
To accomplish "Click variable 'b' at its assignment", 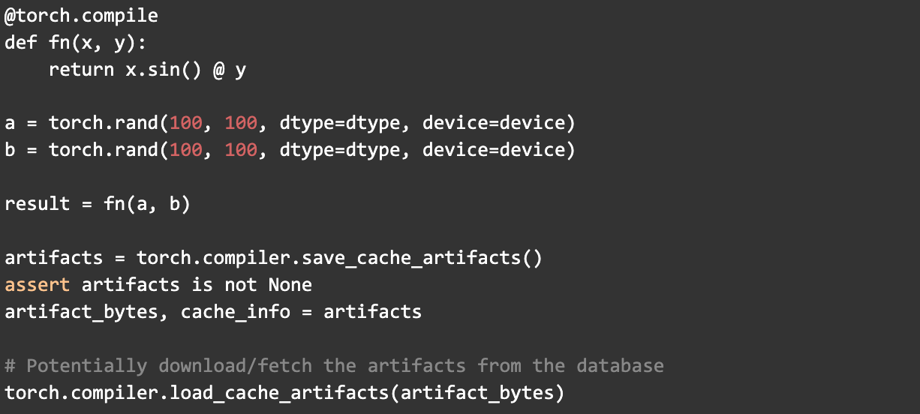I will [x=10, y=150].
